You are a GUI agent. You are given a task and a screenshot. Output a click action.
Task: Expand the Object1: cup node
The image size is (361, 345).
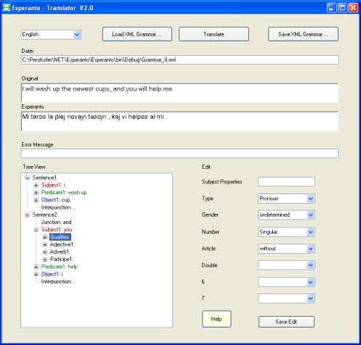click(x=36, y=200)
